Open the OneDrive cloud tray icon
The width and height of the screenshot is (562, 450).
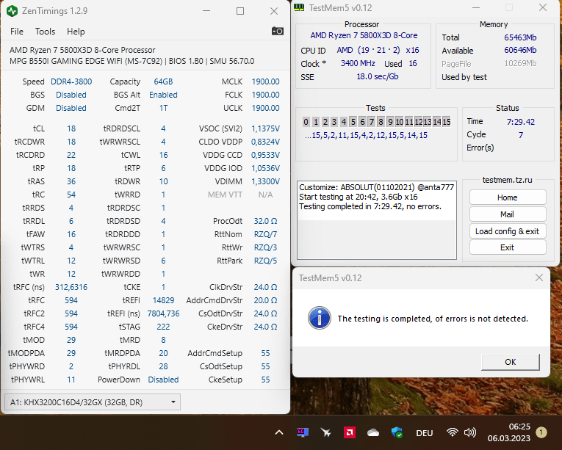point(373,433)
